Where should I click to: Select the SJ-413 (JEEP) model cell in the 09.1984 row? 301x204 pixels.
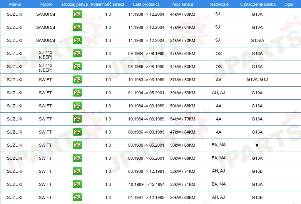point(45,55)
